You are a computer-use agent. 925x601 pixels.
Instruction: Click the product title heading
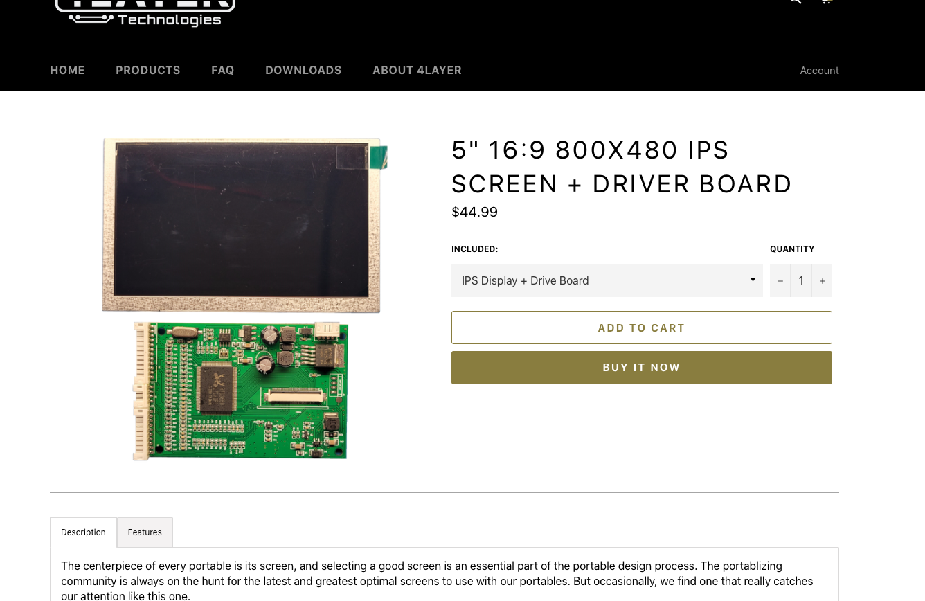tap(622, 167)
